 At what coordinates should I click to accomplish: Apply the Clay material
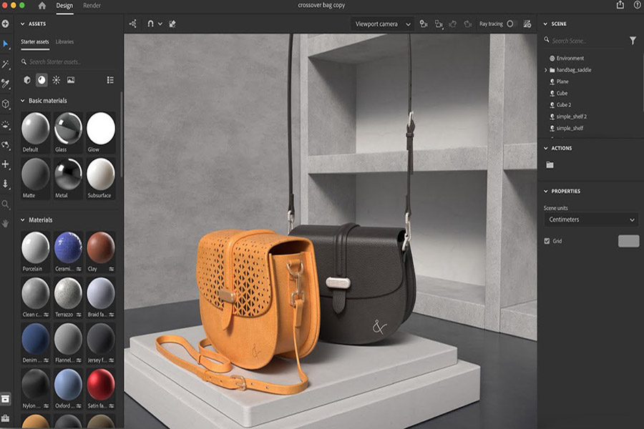pyautogui.click(x=101, y=252)
